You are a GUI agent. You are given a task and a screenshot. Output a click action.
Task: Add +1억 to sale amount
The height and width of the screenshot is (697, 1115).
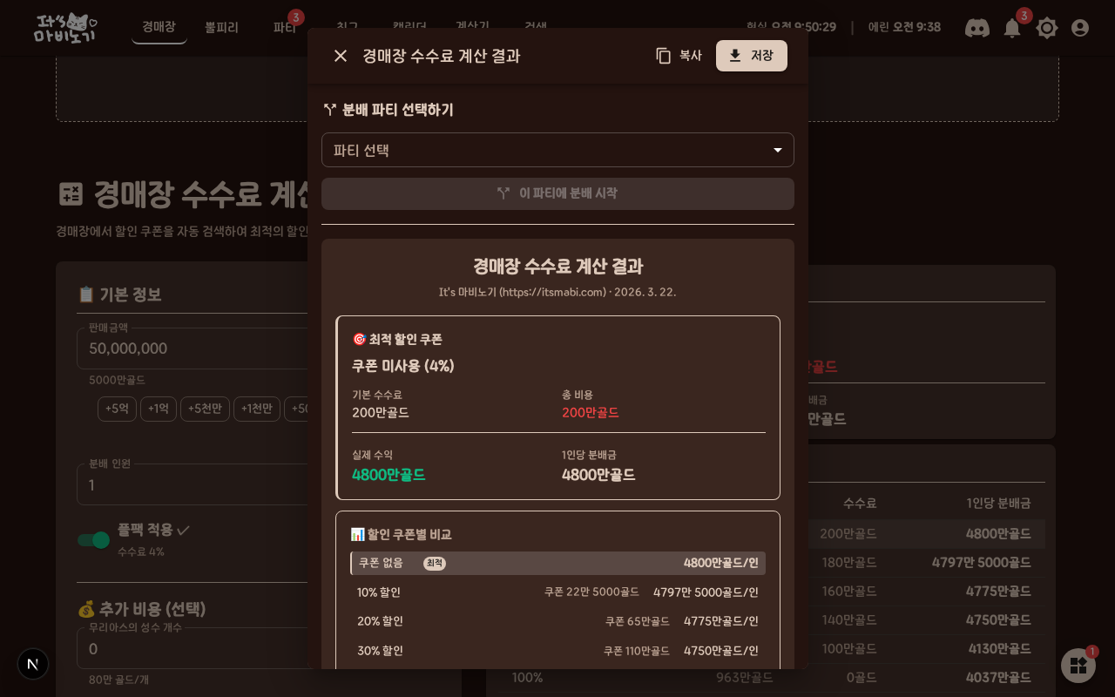pos(159,409)
